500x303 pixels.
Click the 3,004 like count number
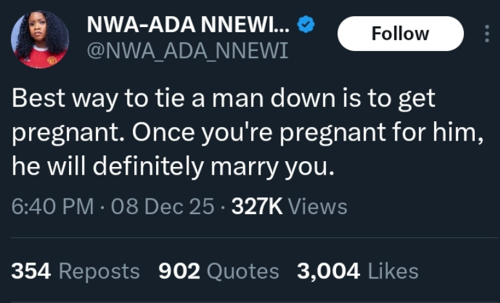tap(328, 271)
